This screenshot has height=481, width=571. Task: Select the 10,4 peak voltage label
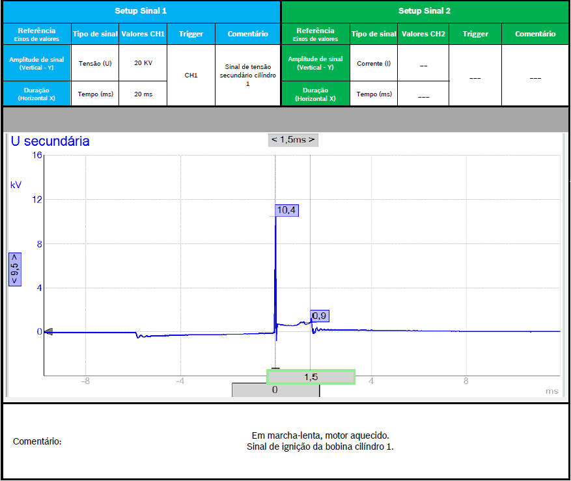pyautogui.click(x=287, y=210)
